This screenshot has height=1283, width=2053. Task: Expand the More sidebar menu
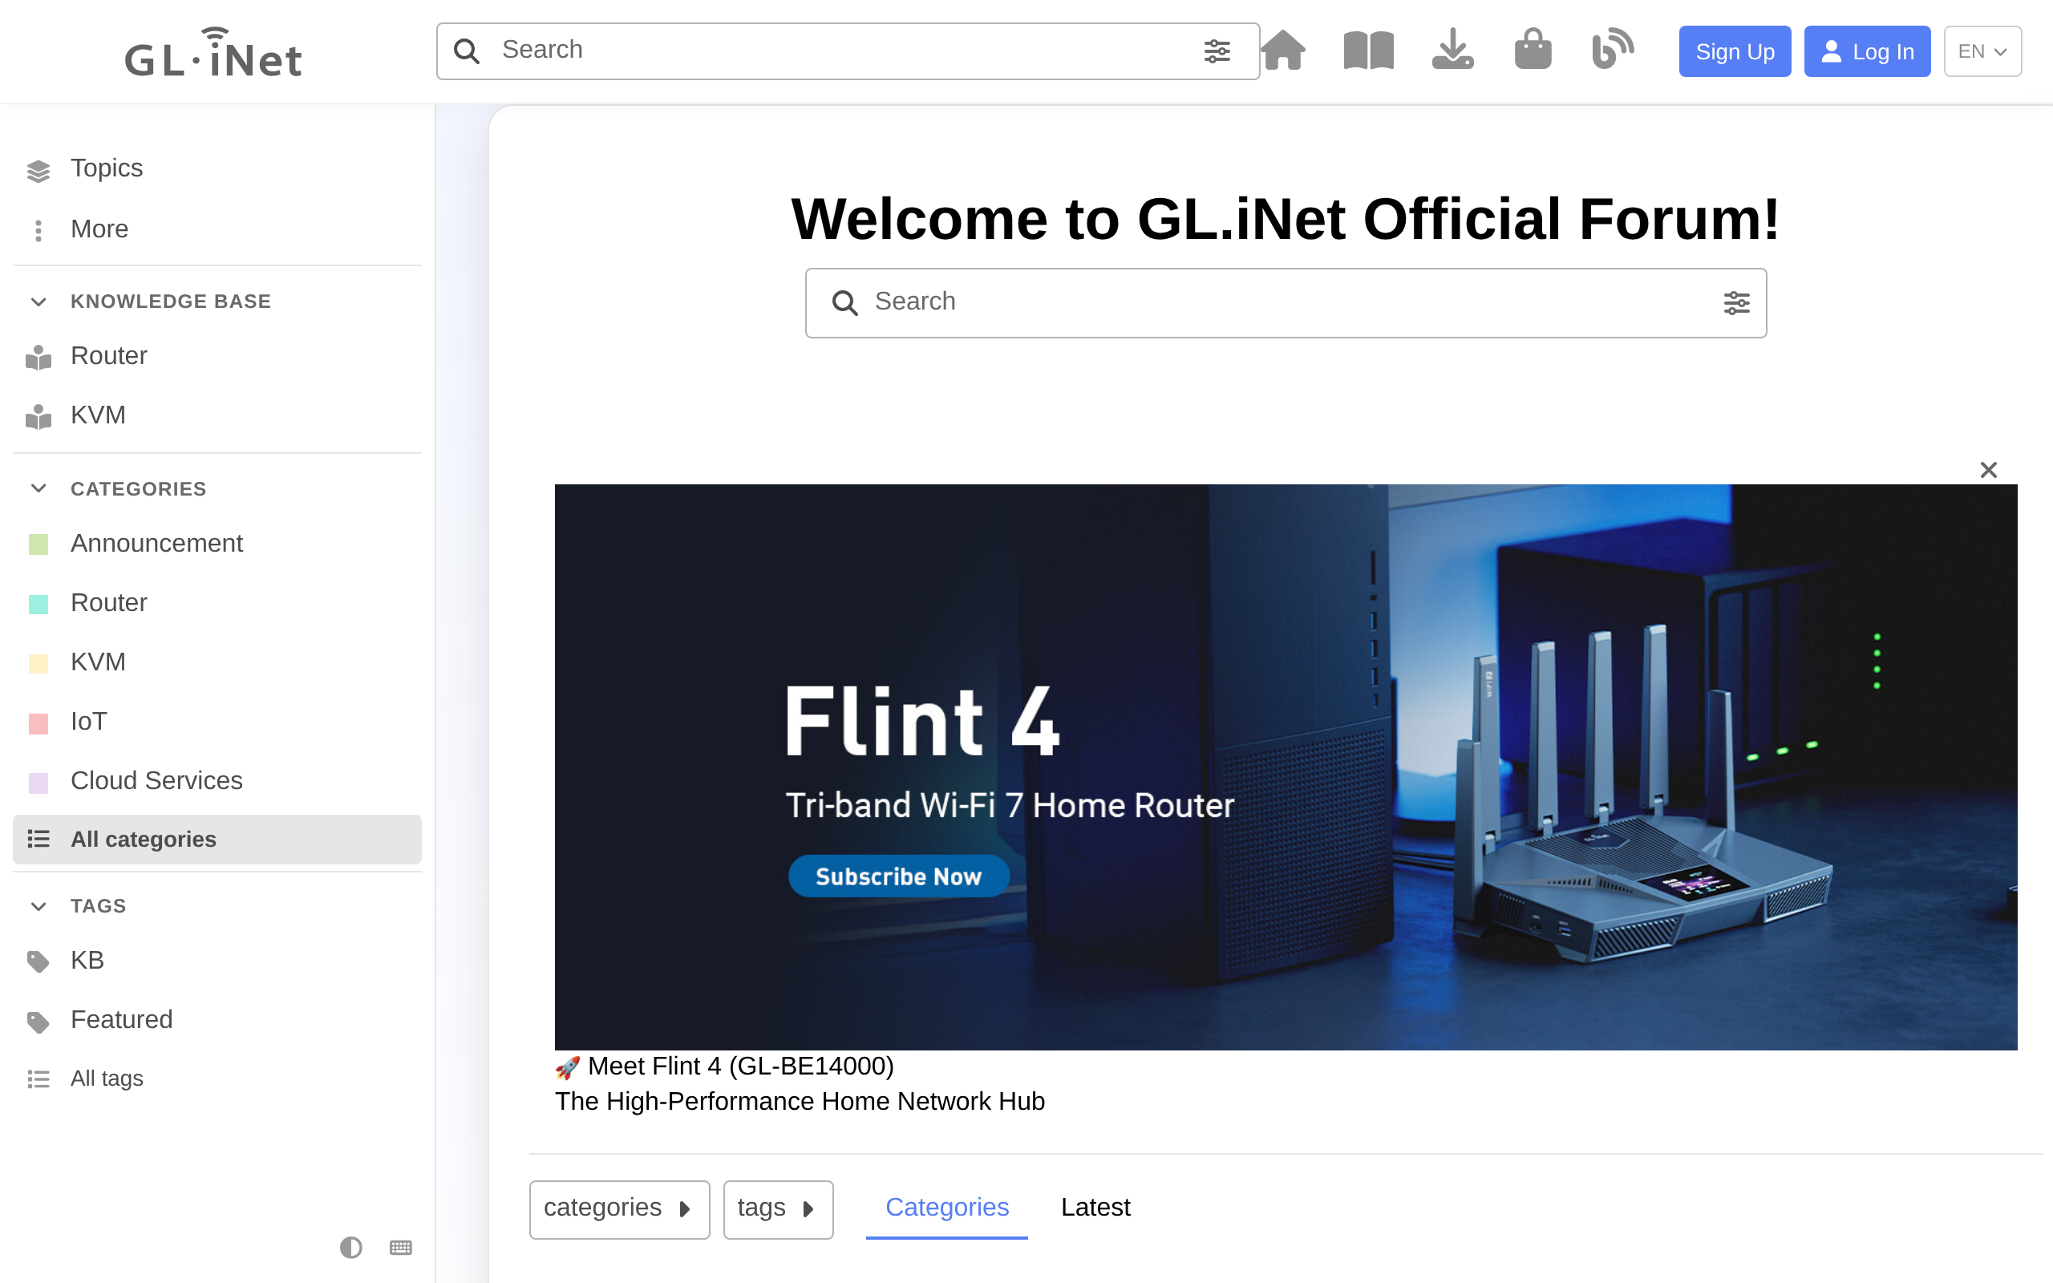pos(217,229)
